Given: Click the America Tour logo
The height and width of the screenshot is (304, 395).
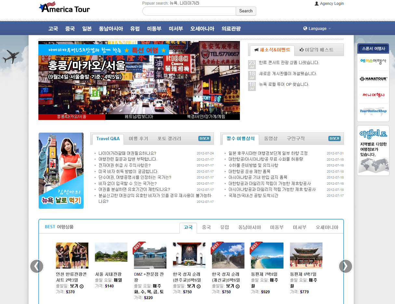Looking at the screenshot, I should [x=64, y=8].
